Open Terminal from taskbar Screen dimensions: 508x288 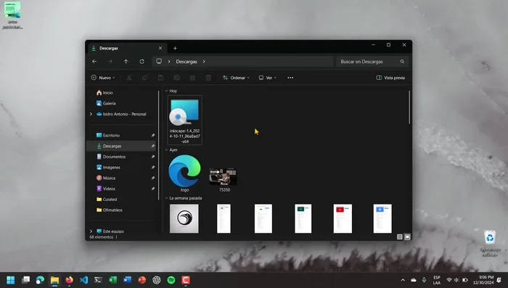click(98, 280)
